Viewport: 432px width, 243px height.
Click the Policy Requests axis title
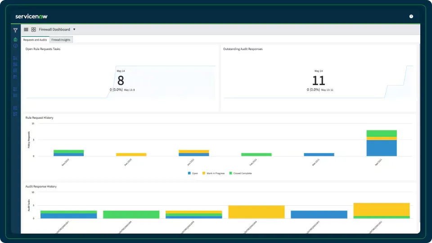click(29, 139)
